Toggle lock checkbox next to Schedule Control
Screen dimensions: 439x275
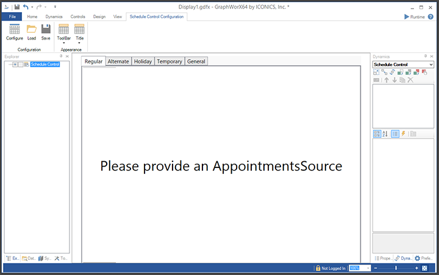point(20,64)
